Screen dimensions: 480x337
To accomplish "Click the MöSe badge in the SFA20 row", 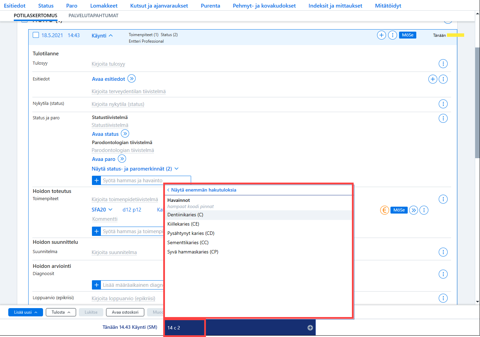I will click(399, 210).
